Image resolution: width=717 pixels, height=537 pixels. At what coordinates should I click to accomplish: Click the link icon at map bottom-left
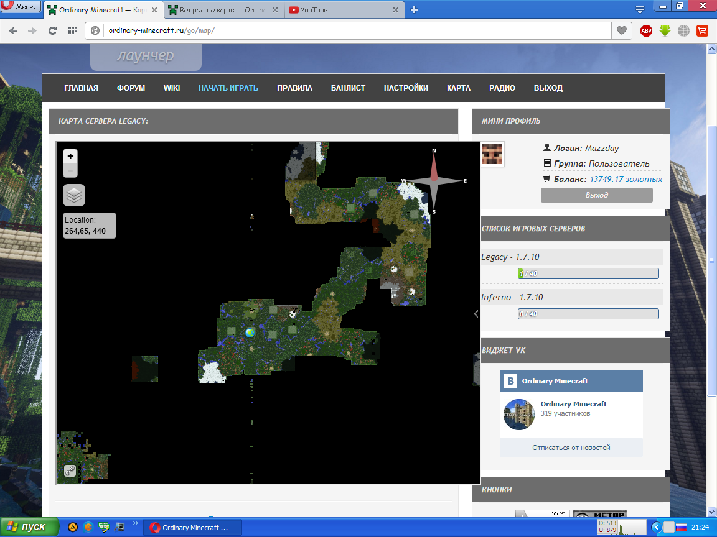70,470
